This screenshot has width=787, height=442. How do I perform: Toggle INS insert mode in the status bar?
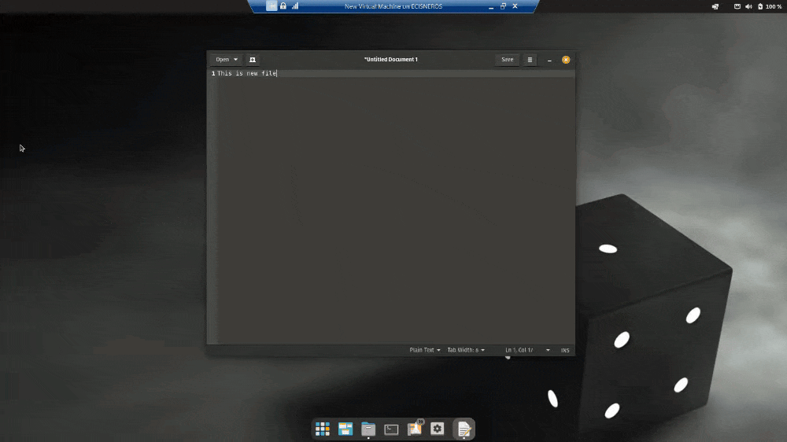point(565,350)
